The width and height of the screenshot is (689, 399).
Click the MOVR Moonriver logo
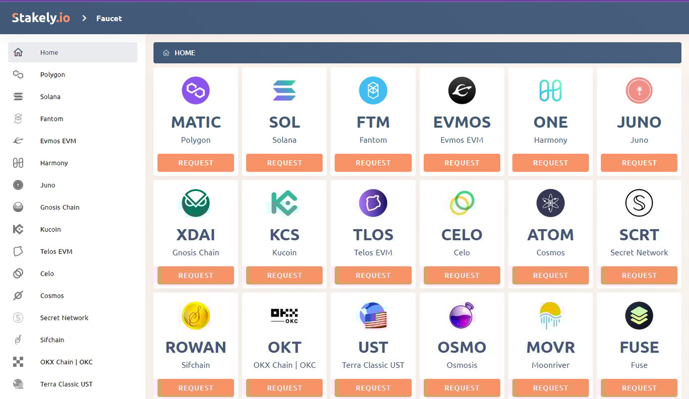click(x=550, y=316)
